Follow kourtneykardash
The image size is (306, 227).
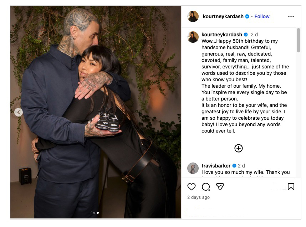262,16
